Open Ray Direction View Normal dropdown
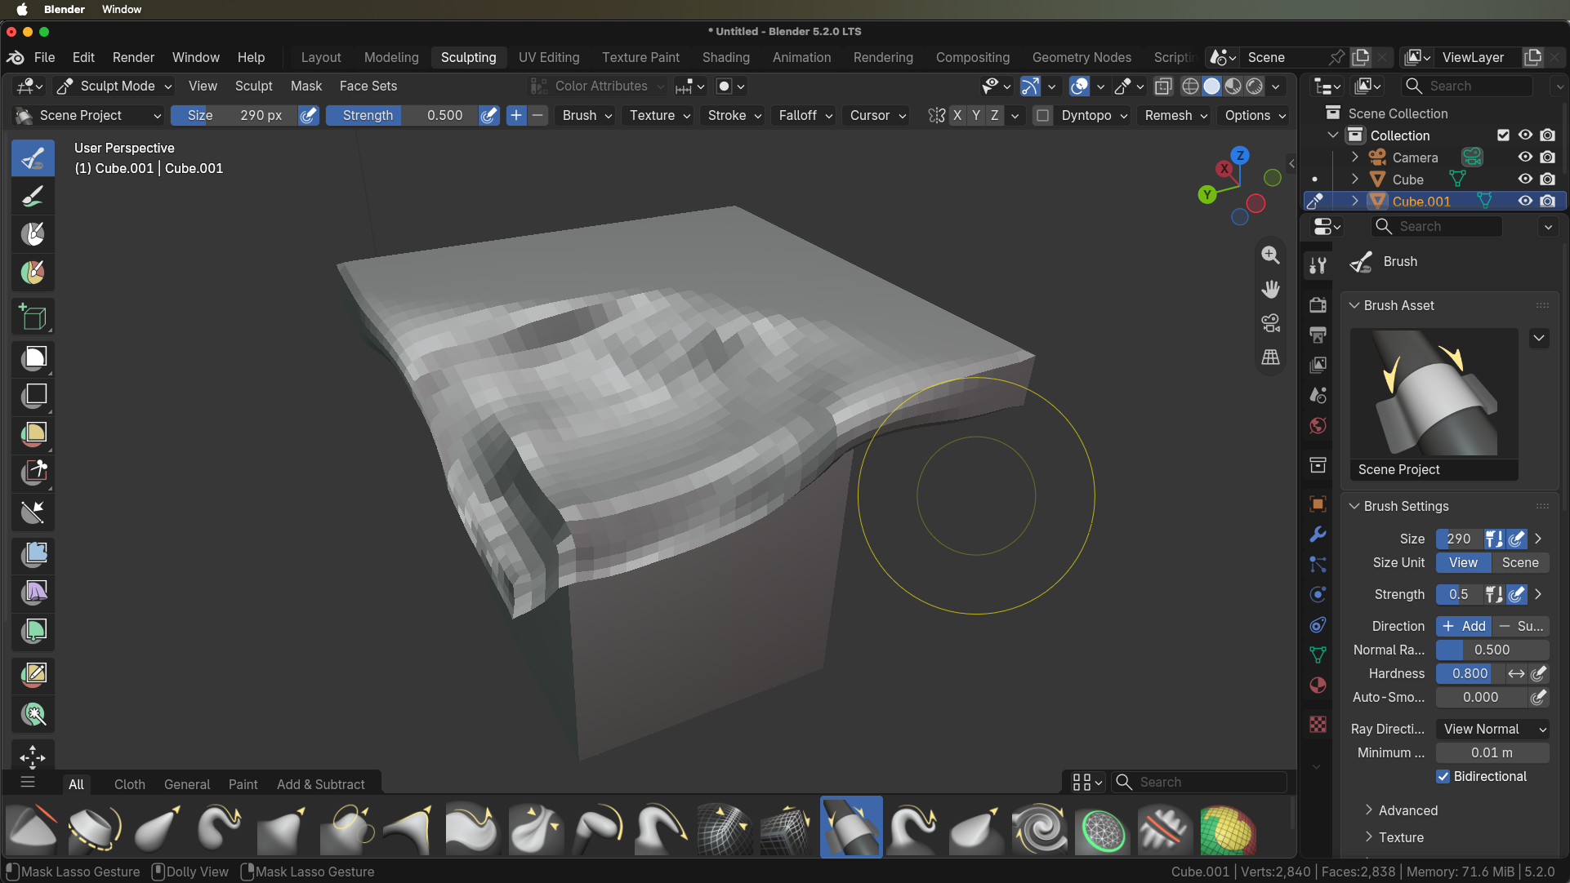This screenshot has width=1570, height=883. click(1492, 729)
